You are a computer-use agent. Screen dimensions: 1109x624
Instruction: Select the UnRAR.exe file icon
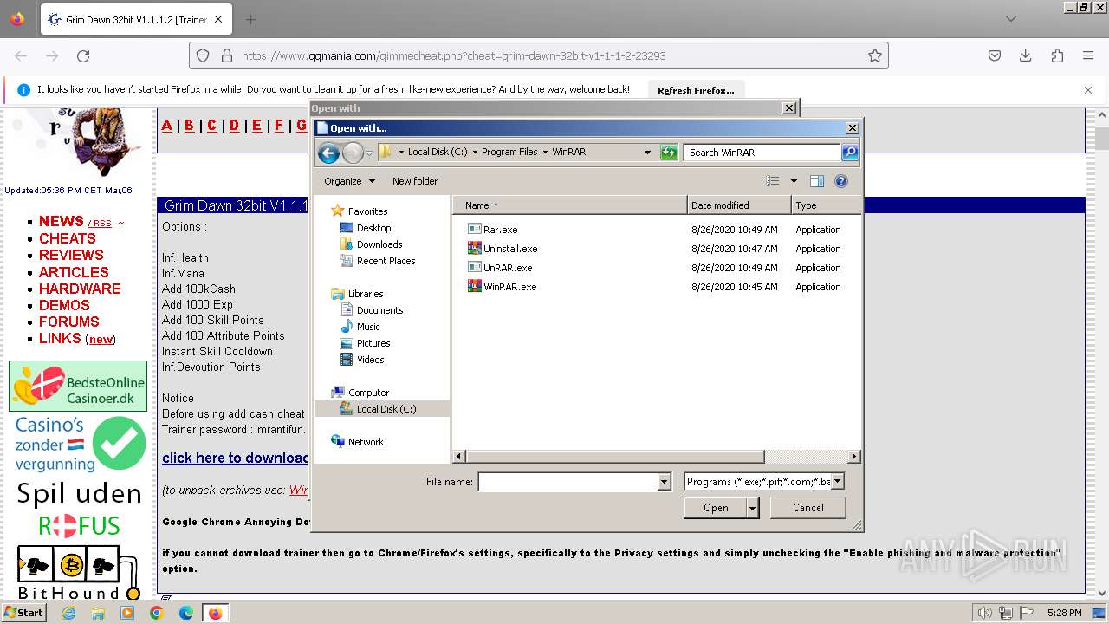[474, 268]
